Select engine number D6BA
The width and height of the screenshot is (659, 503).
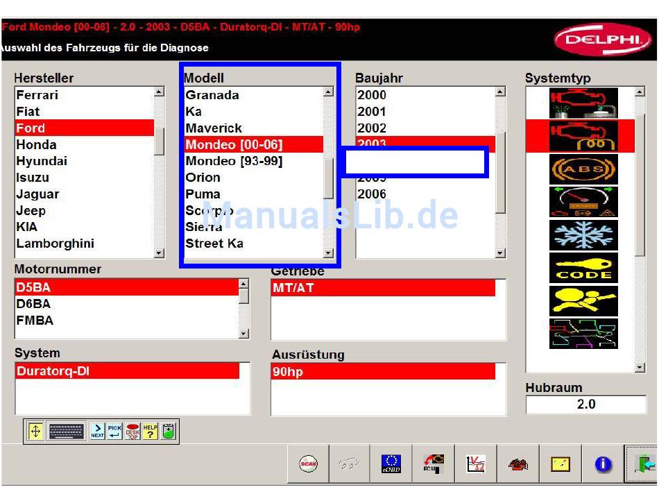point(127,304)
